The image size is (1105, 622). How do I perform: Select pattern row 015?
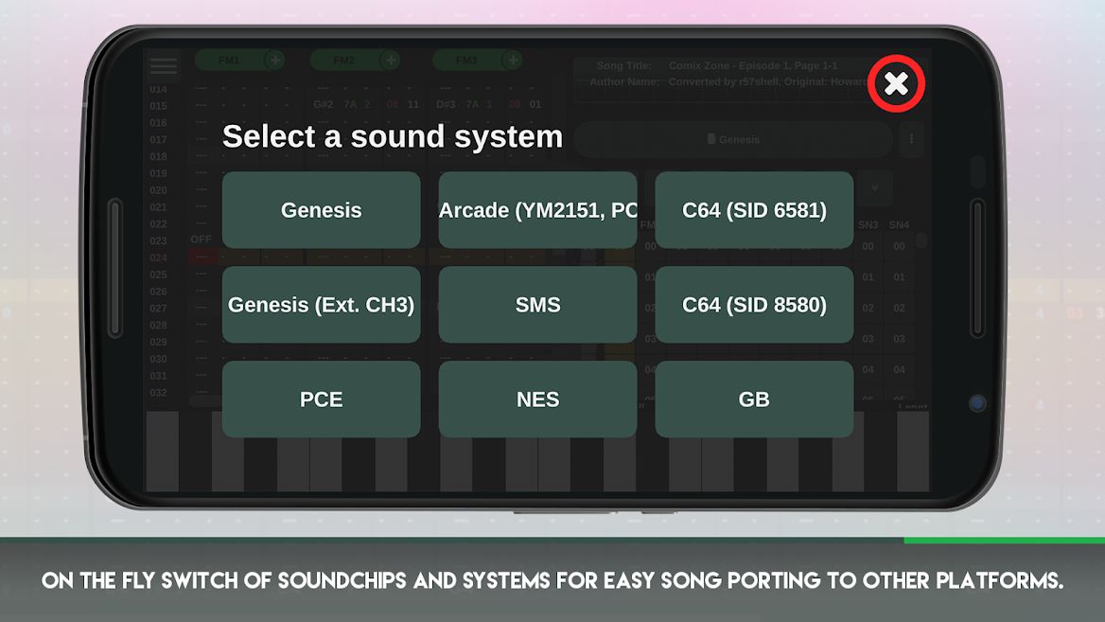click(159, 106)
